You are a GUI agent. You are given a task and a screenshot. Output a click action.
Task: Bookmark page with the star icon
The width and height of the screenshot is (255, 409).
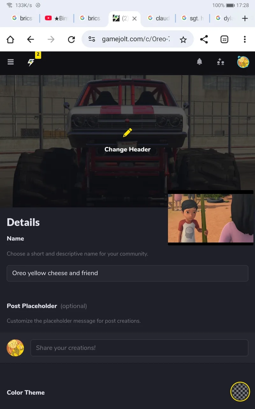point(183,39)
